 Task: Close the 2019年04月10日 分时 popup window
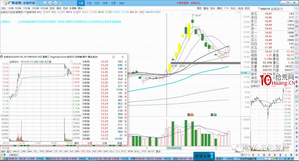(123, 57)
